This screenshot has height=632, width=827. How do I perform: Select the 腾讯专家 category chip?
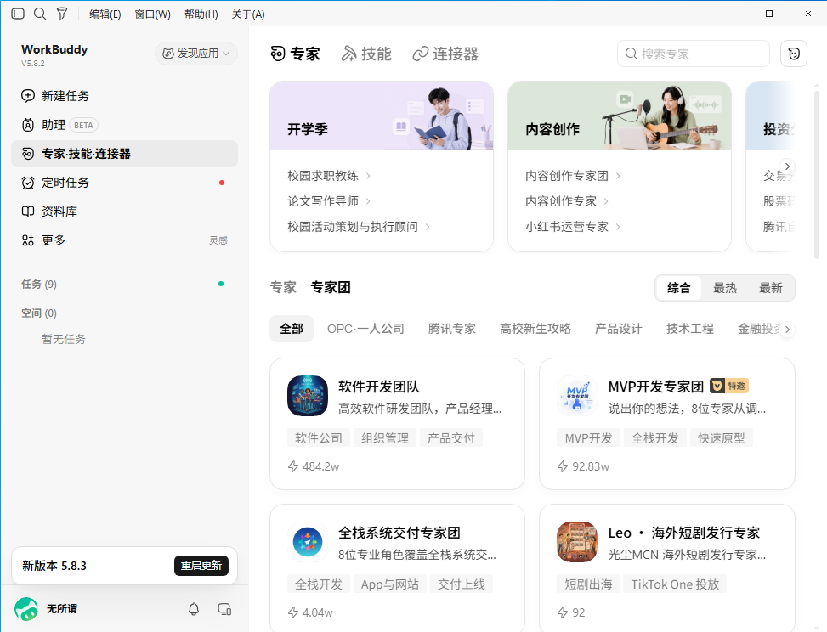coord(452,329)
